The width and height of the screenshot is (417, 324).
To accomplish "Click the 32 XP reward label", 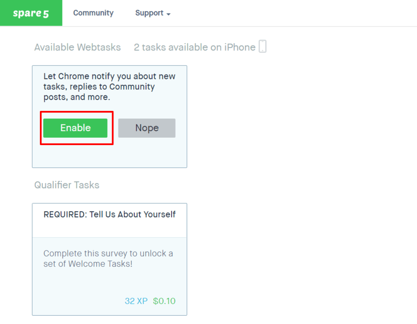I will coord(136,301).
